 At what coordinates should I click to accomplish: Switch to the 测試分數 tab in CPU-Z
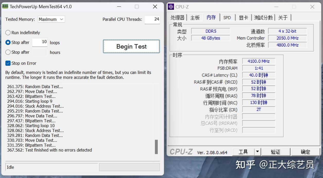pyautogui.click(x=263, y=17)
